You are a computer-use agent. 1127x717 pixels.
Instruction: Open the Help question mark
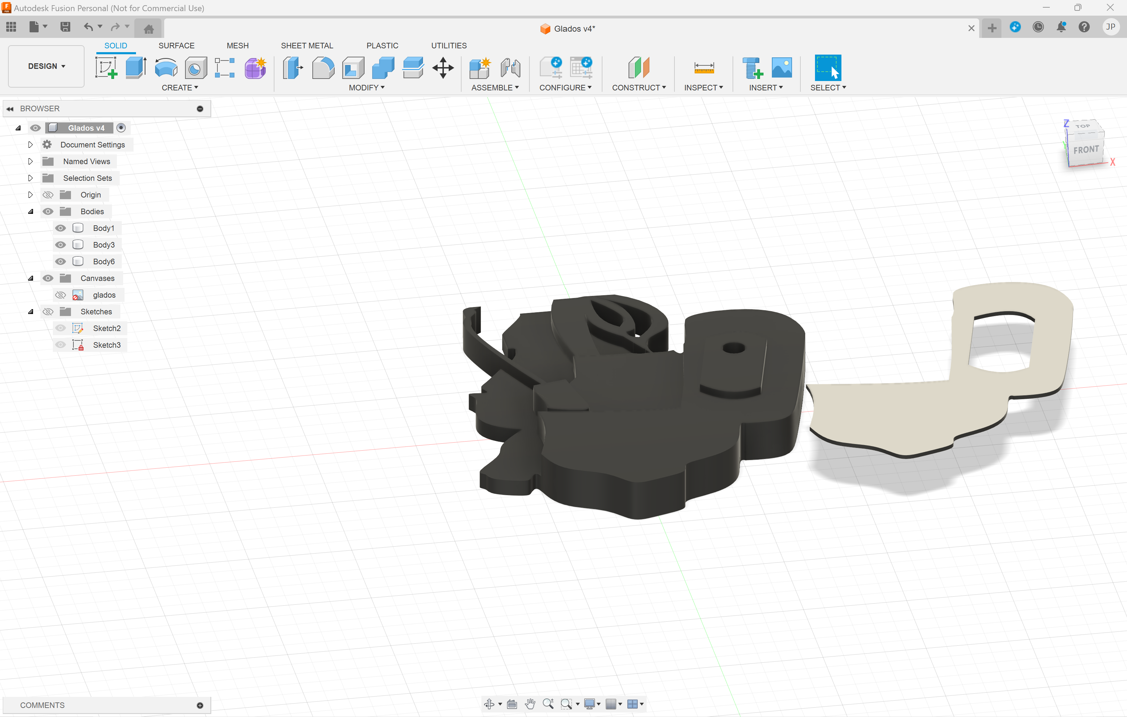[x=1084, y=27]
